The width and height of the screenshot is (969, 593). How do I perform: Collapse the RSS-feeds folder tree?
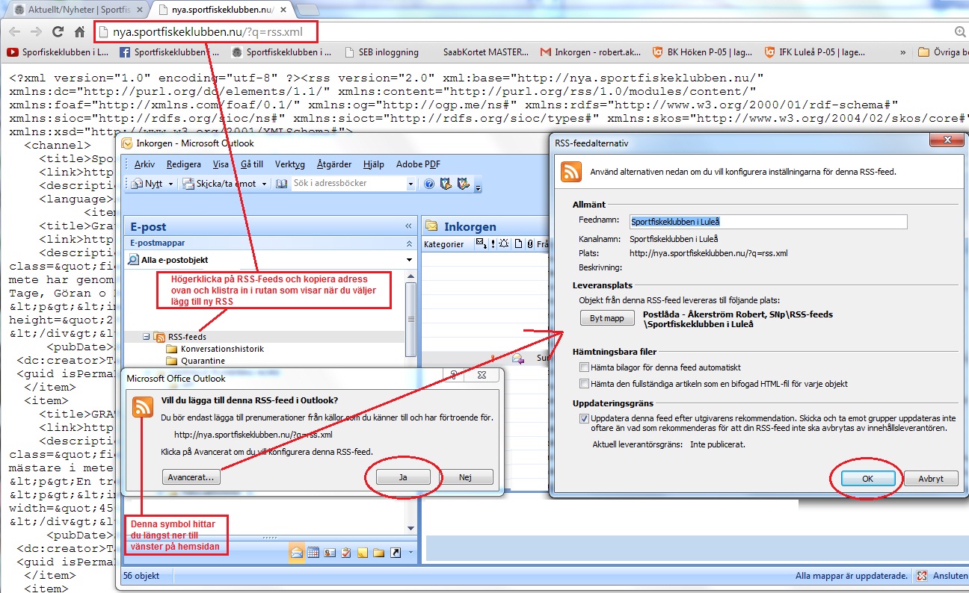pyautogui.click(x=146, y=337)
